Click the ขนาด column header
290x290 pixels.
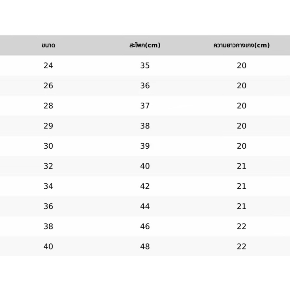click(48, 45)
